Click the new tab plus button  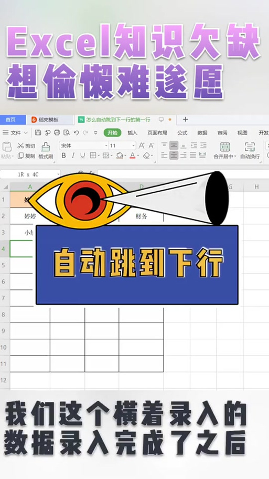pos(185,119)
